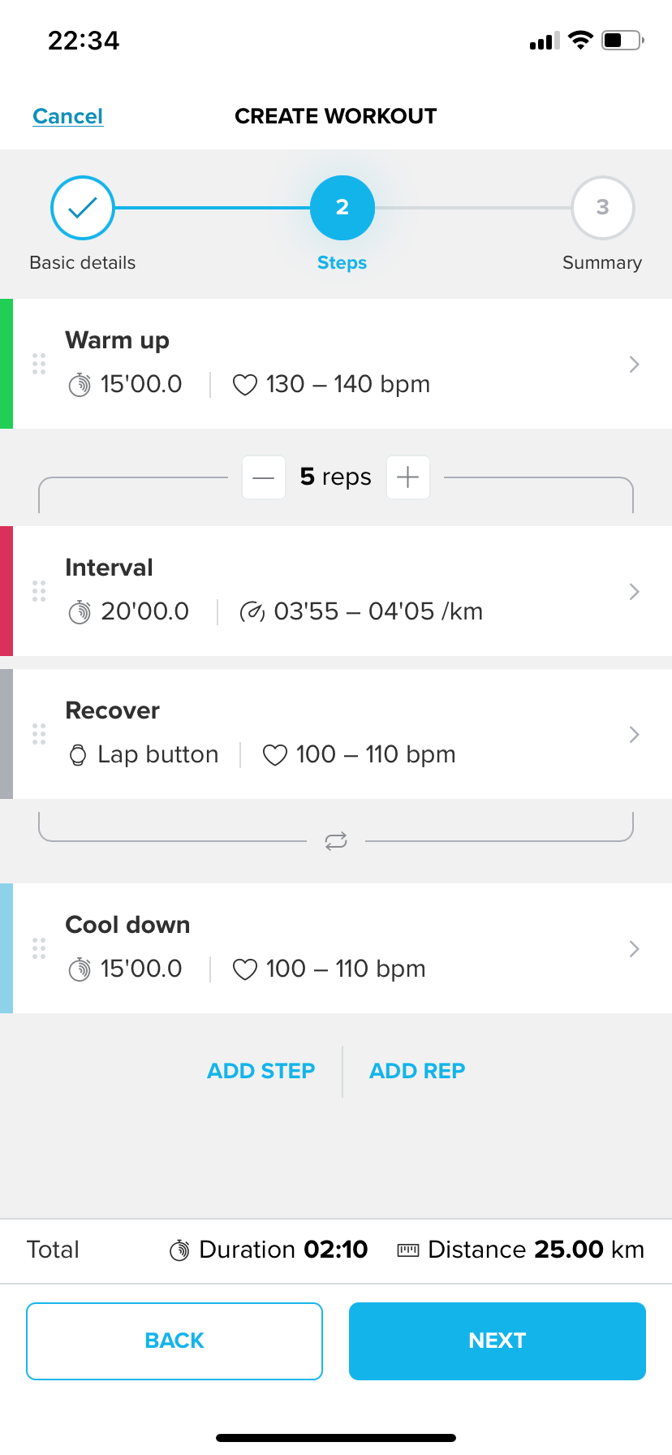Tap the pace gauge icon in Interval
This screenshot has height=1455, width=672.
click(252, 611)
